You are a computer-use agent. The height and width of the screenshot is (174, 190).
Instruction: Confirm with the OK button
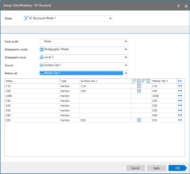[x=177, y=168]
